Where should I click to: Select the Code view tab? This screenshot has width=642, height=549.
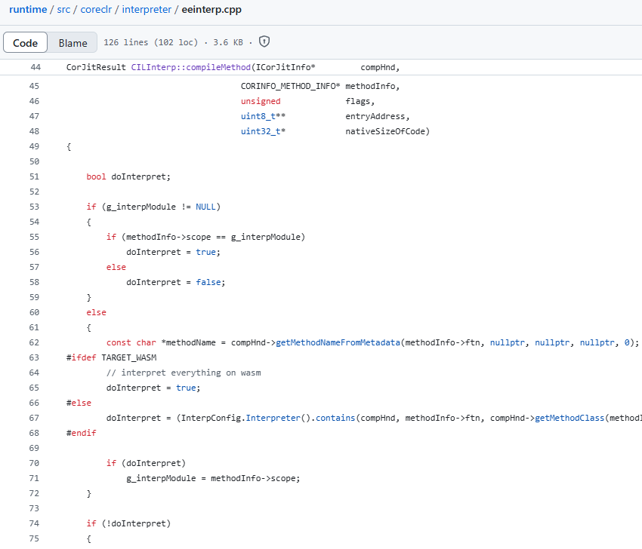[x=26, y=43]
